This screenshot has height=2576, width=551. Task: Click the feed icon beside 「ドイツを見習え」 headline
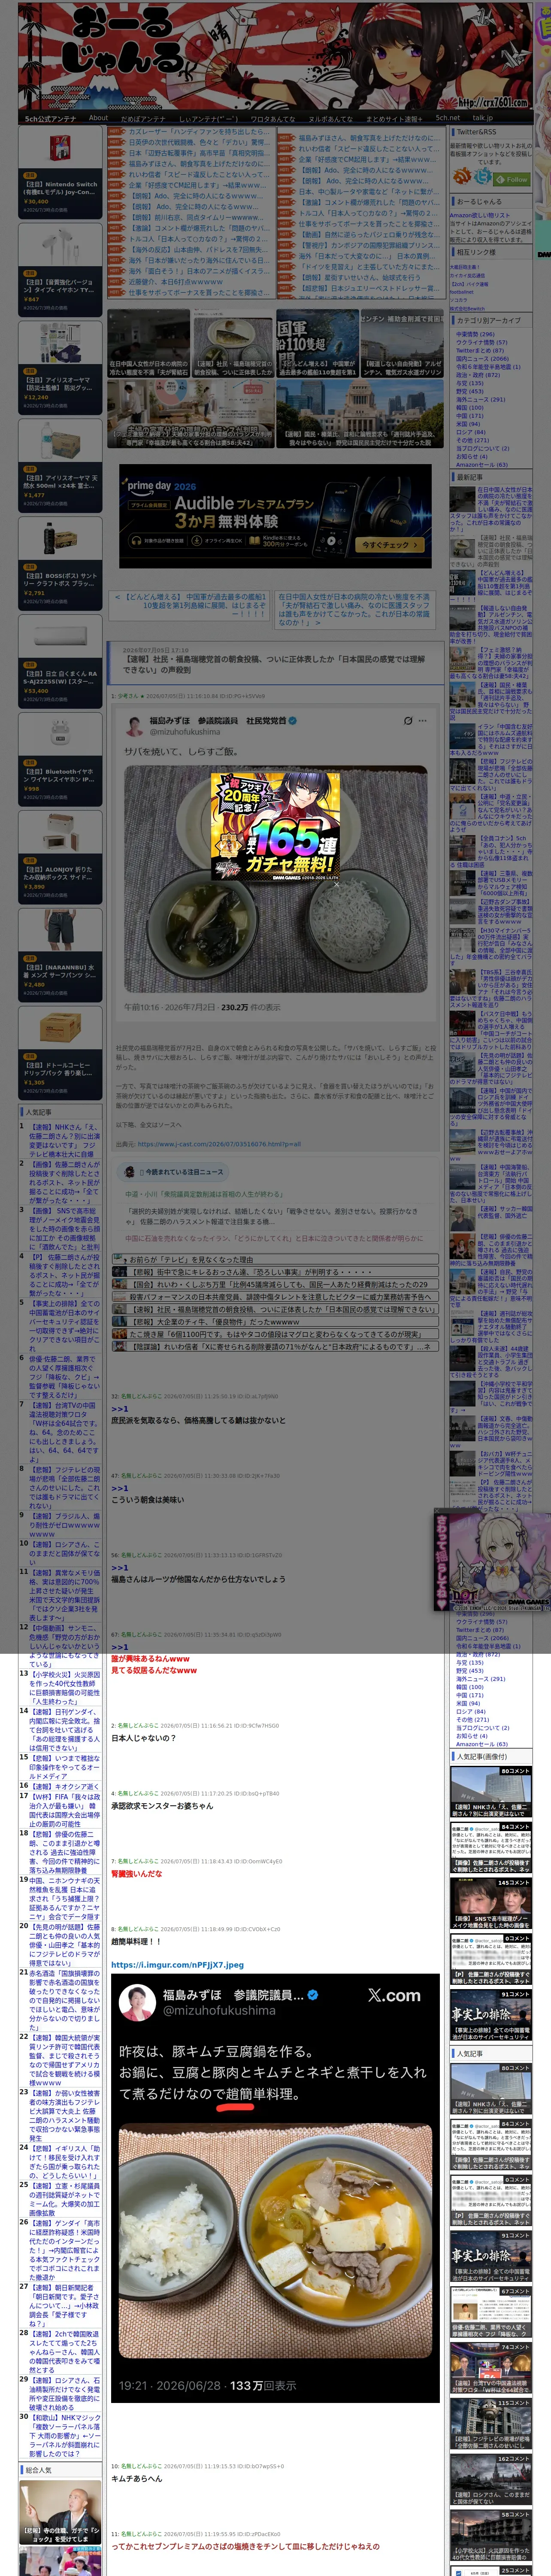coord(288,266)
